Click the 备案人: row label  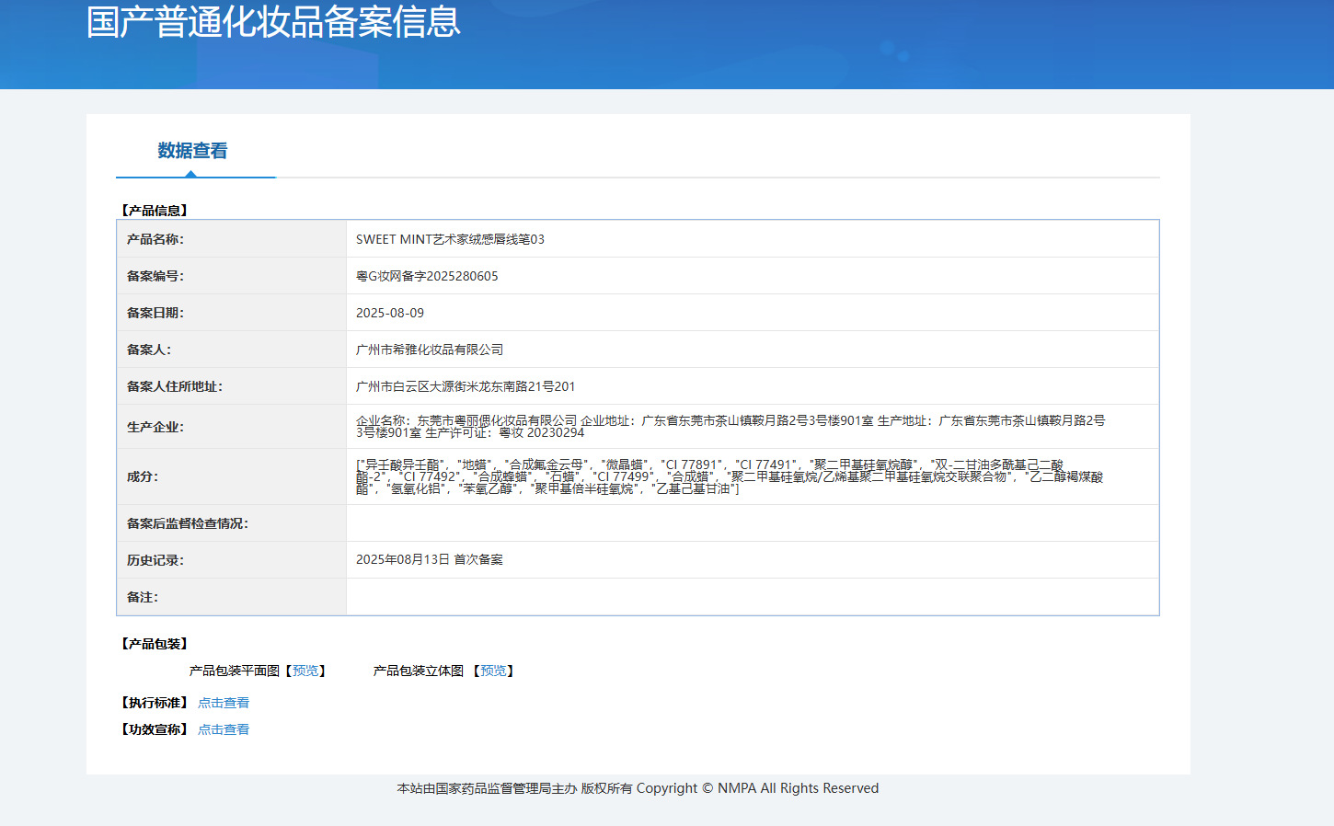[x=149, y=350]
